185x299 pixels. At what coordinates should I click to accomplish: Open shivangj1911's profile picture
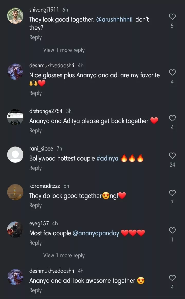pos(15,16)
